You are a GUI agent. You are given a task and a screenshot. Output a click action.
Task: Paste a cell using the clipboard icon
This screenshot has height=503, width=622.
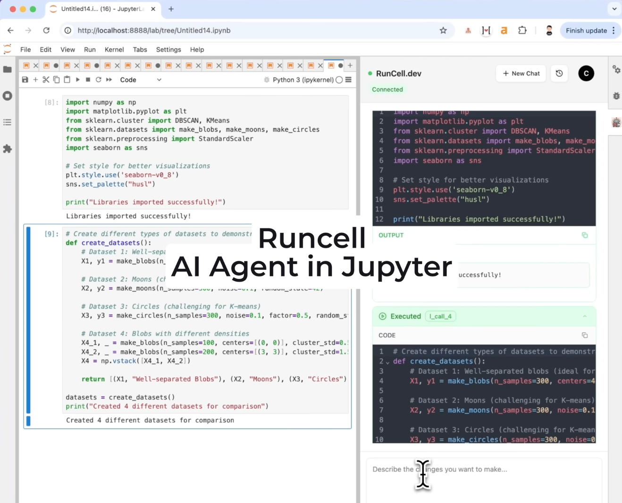pos(67,80)
